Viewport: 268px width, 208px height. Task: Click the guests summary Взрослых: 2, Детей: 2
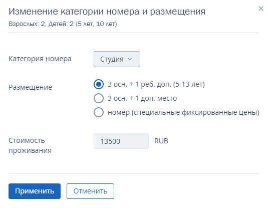(41, 24)
